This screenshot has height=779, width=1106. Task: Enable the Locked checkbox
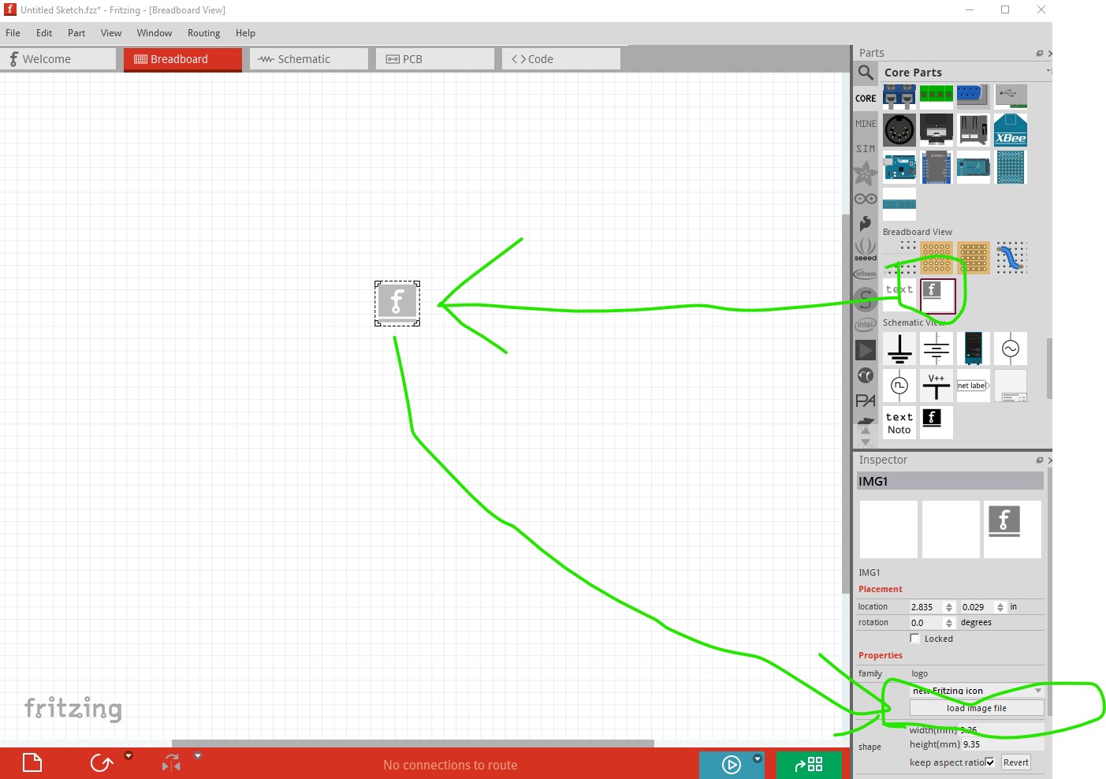[914, 639]
